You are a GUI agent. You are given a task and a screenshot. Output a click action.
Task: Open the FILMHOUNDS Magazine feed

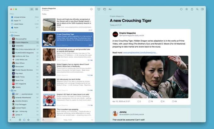point(24,53)
